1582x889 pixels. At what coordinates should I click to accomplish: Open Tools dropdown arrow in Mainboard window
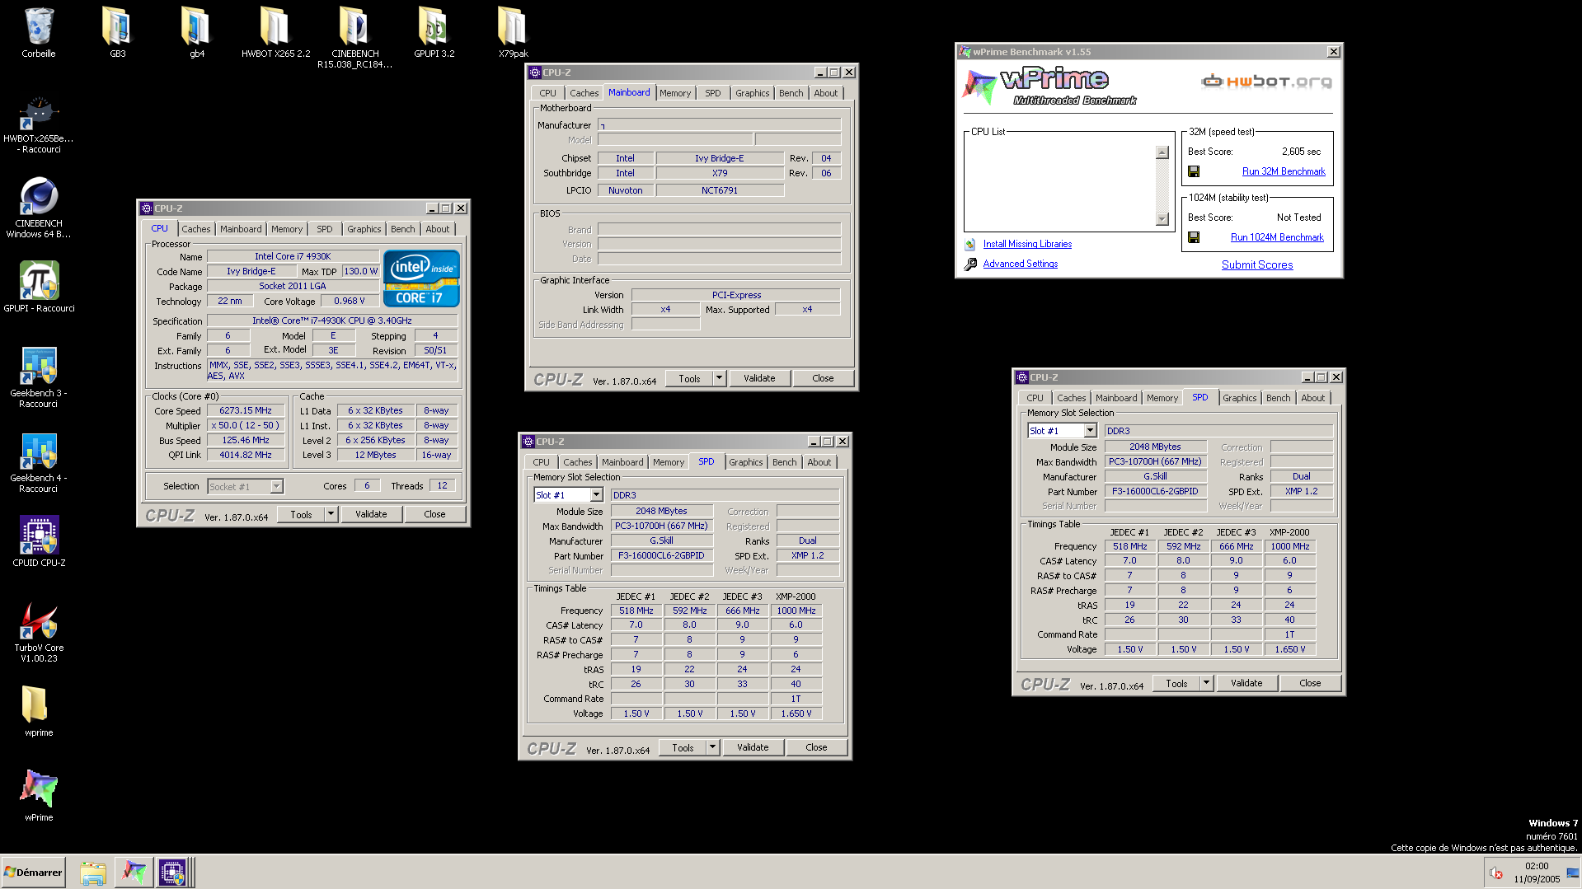[719, 379]
